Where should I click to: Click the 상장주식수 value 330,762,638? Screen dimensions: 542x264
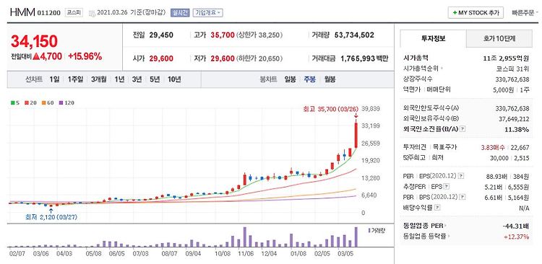[x=512, y=79]
